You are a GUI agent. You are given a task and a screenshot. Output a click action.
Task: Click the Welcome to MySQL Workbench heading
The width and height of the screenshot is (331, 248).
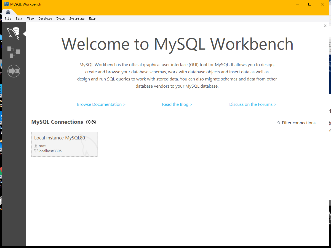[177, 44]
